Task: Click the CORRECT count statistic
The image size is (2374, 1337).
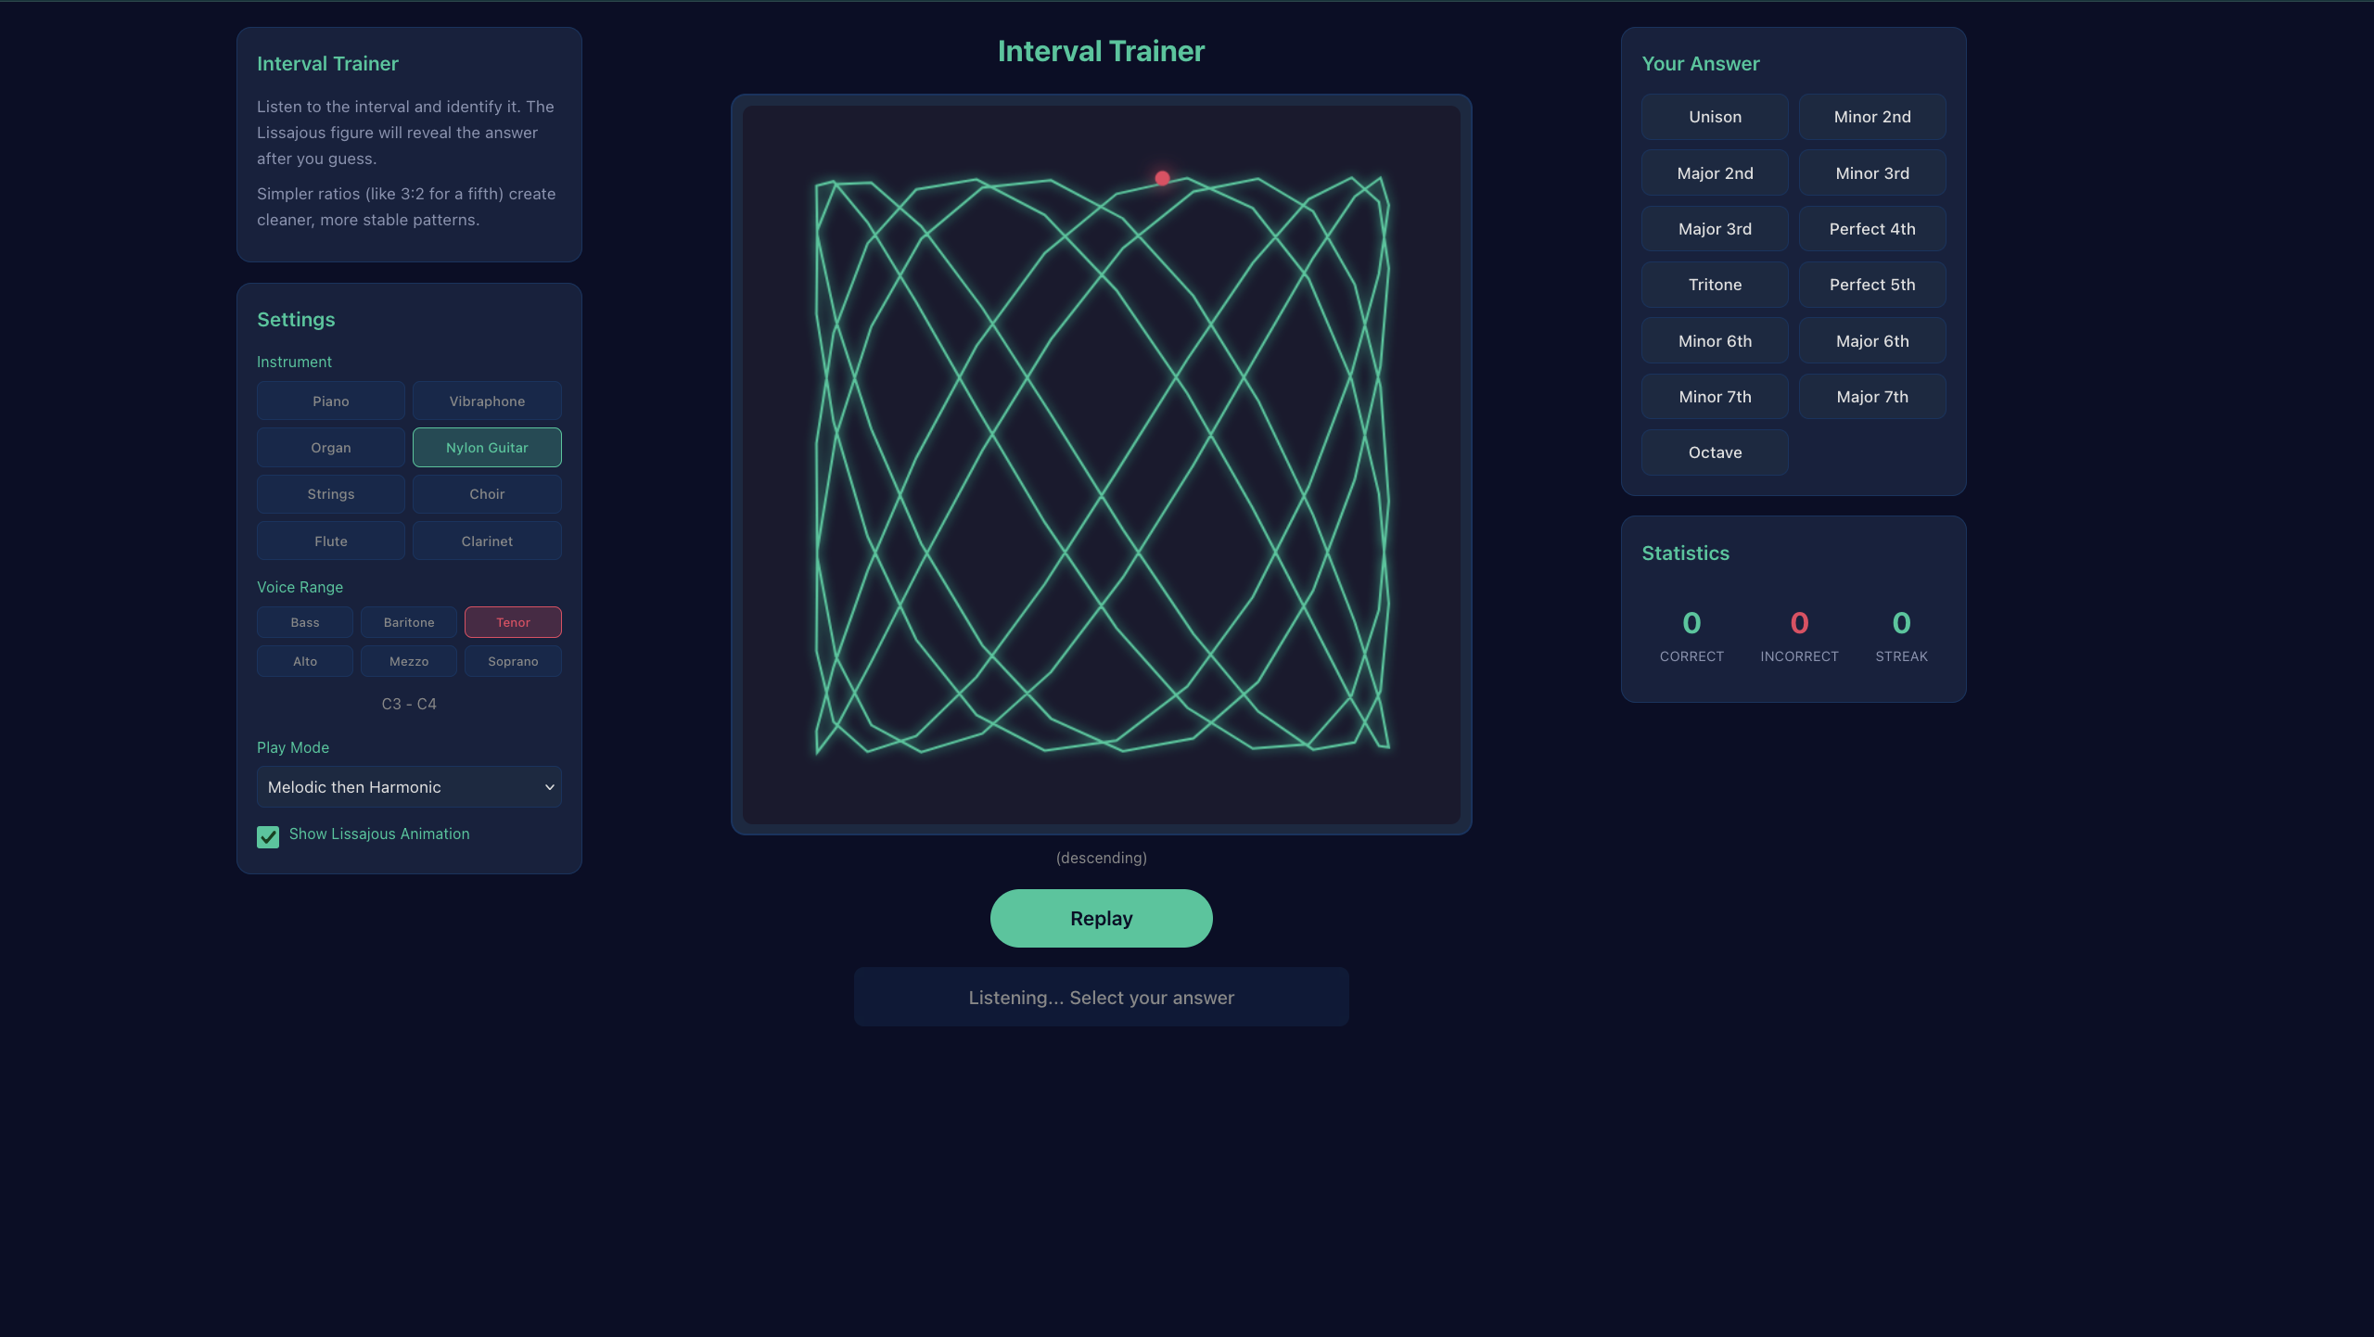Action: coord(1691,635)
